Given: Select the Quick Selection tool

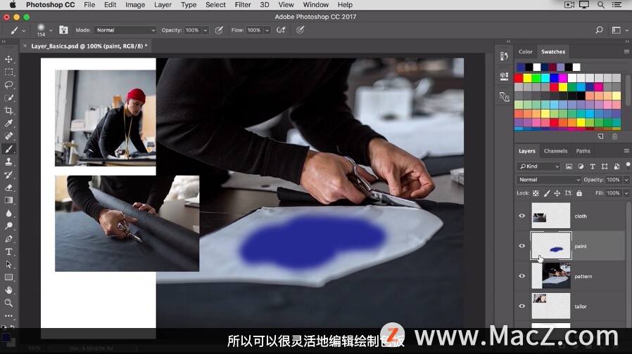Looking at the screenshot, I should coord(8,98).
